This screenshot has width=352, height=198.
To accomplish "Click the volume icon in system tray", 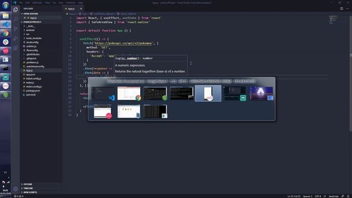I will point(3,186).
